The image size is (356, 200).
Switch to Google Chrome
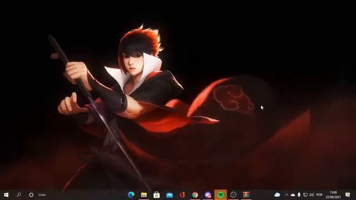point(195,195)
